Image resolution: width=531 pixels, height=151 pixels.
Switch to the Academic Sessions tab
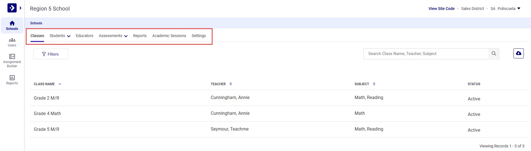[169, 36]
